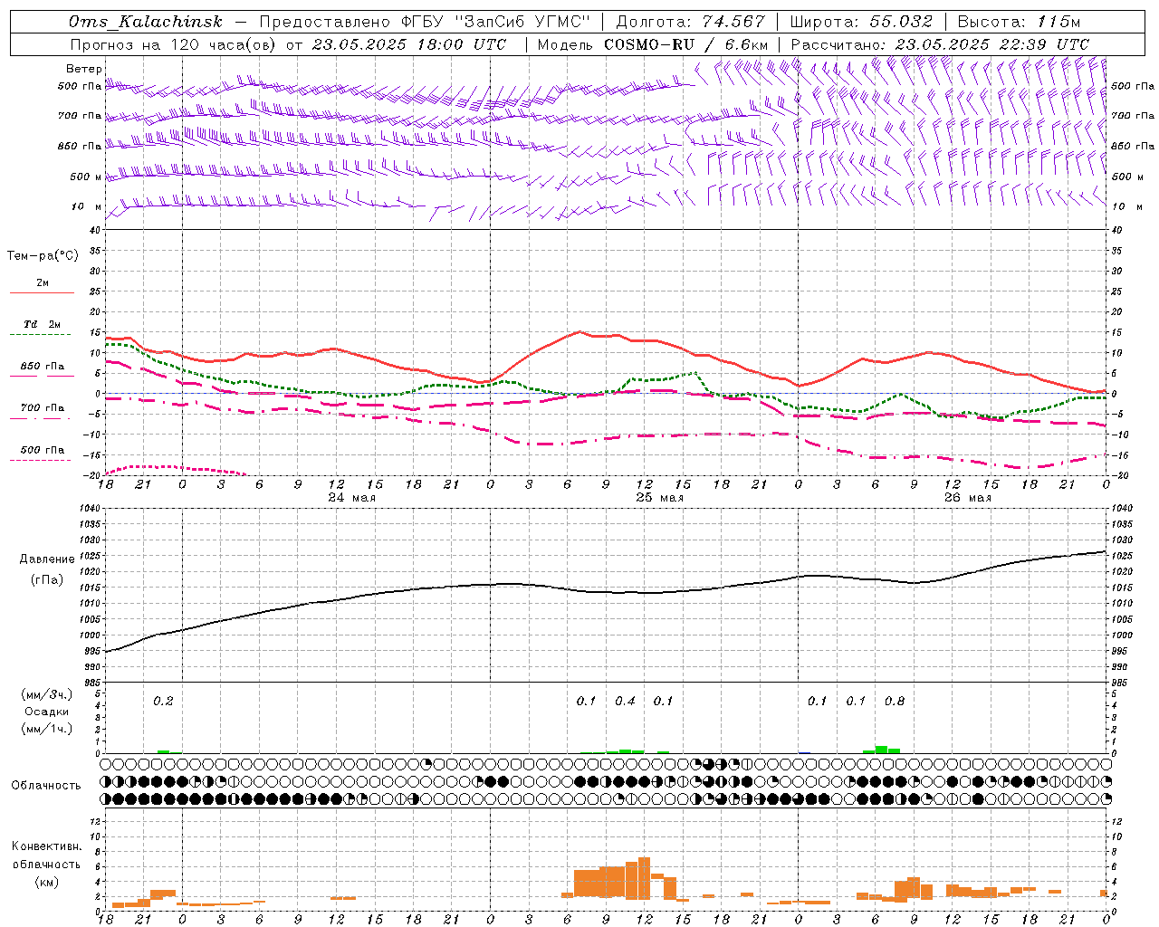Click the red line sample under the 2м legend
The image size is (1159, 927).
click(42, 292)
